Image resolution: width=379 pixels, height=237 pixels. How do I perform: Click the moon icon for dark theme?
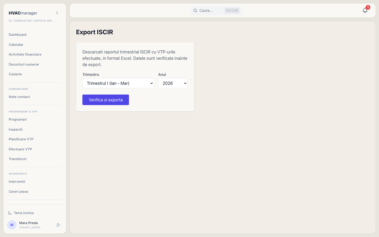pos(10,213)
